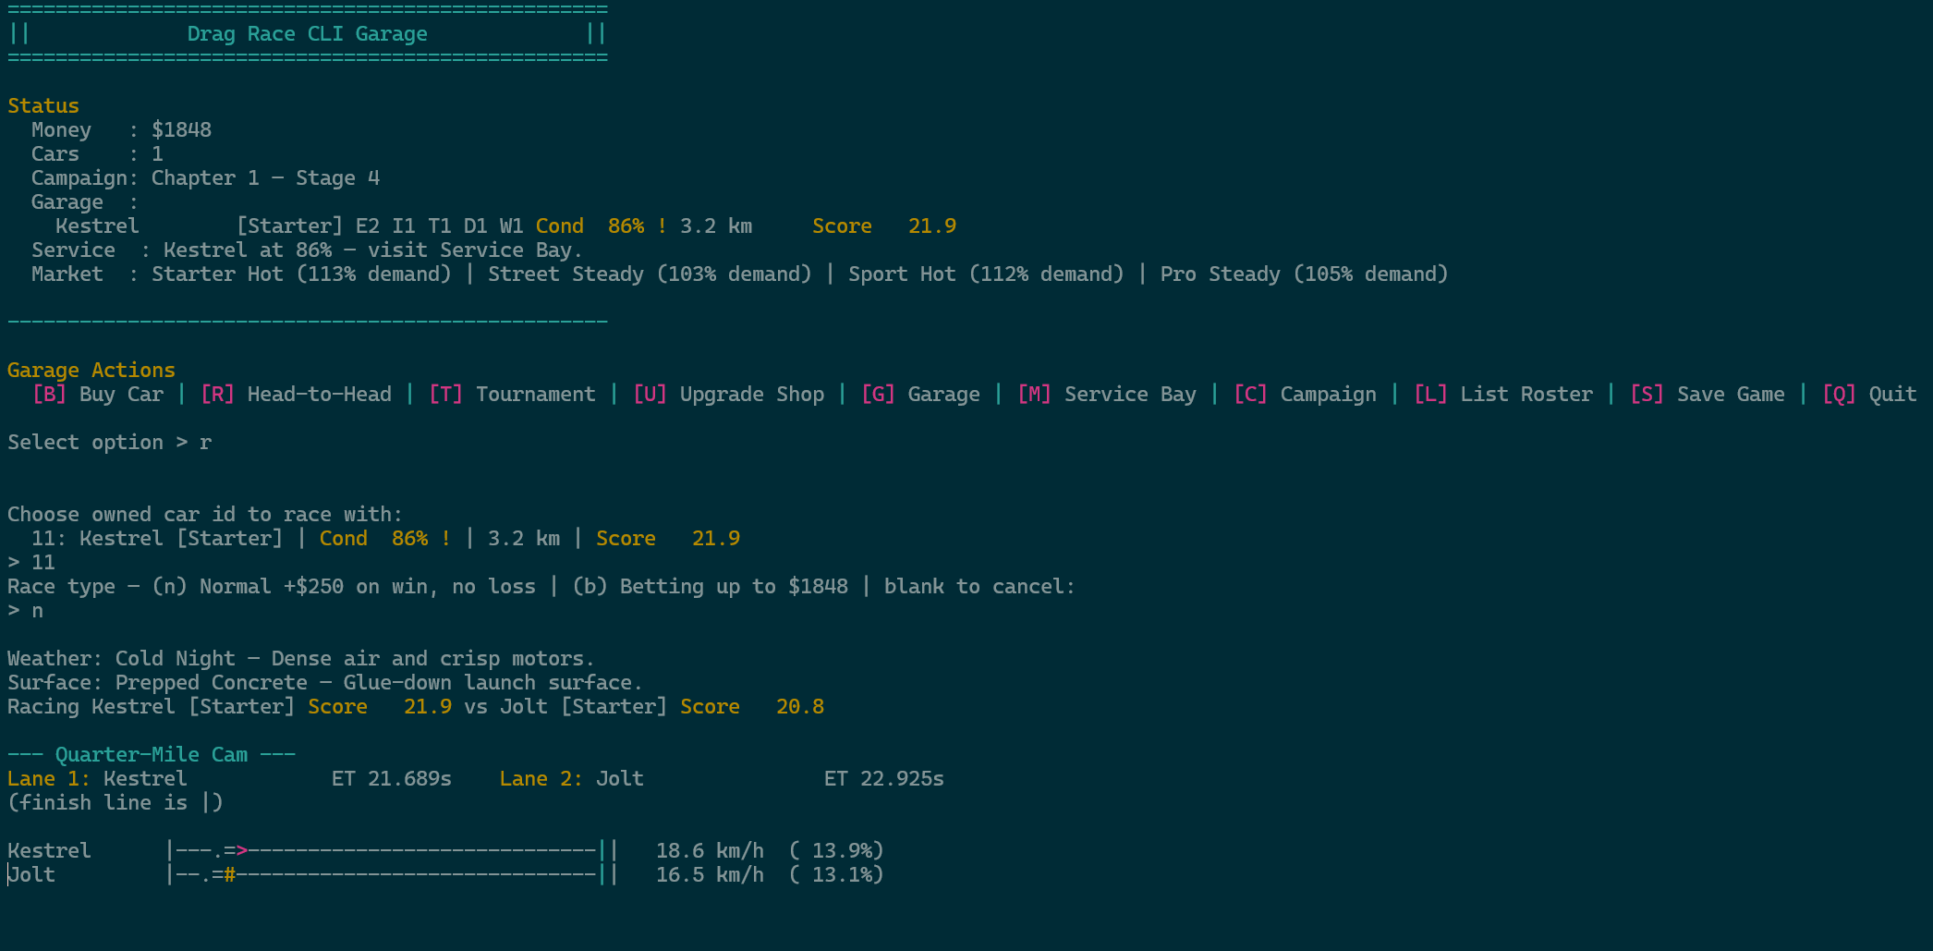The height and width of the screenshot is (951, 1933).
Task: Click the warning exclamation in the Garage status row
Action: coord(662,226)
